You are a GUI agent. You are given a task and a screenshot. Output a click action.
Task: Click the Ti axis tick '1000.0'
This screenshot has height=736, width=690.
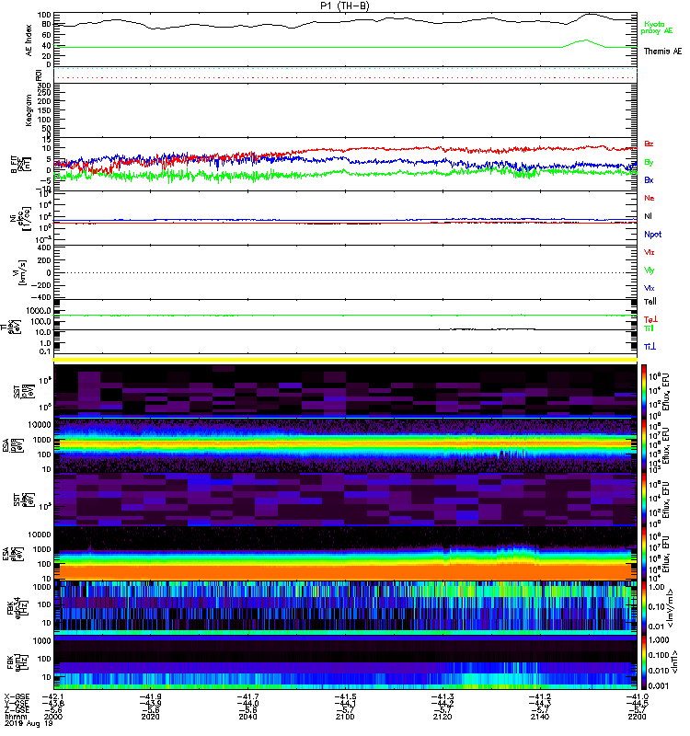(39, 311)
